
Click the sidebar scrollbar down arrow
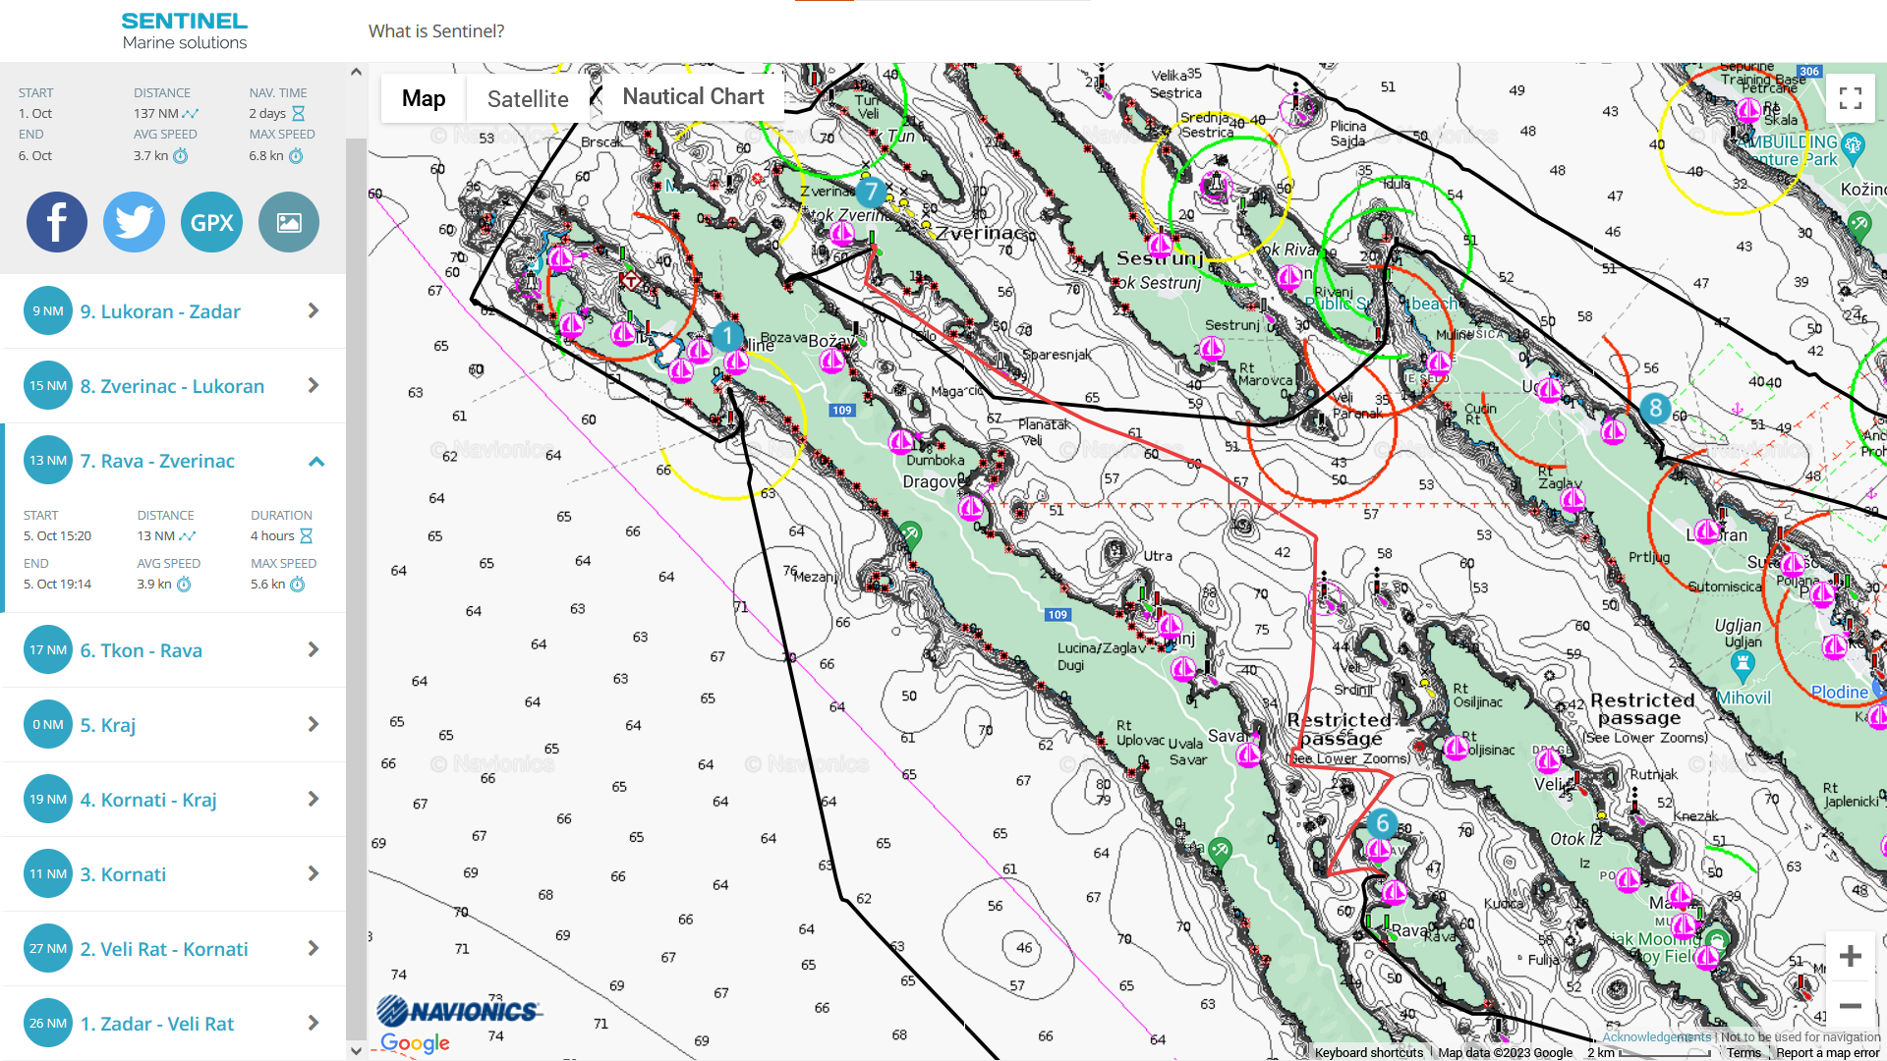click(356, 1050)
